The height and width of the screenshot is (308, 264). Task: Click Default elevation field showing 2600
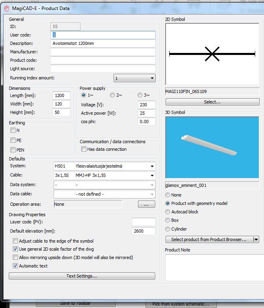point(144,231)
